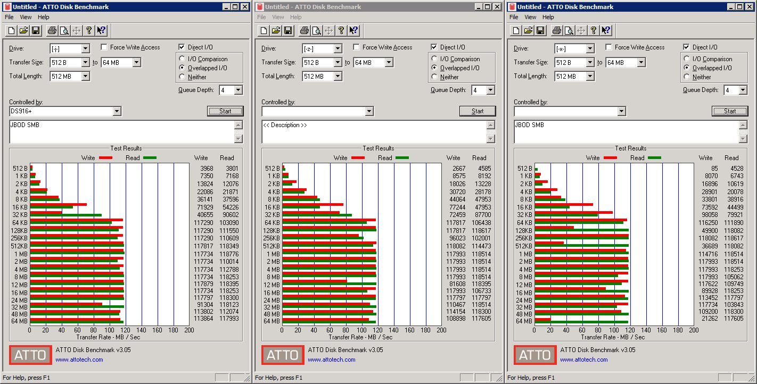
Task: Select I/O Comparison radio in right window
Action: (x=687, y=59)
